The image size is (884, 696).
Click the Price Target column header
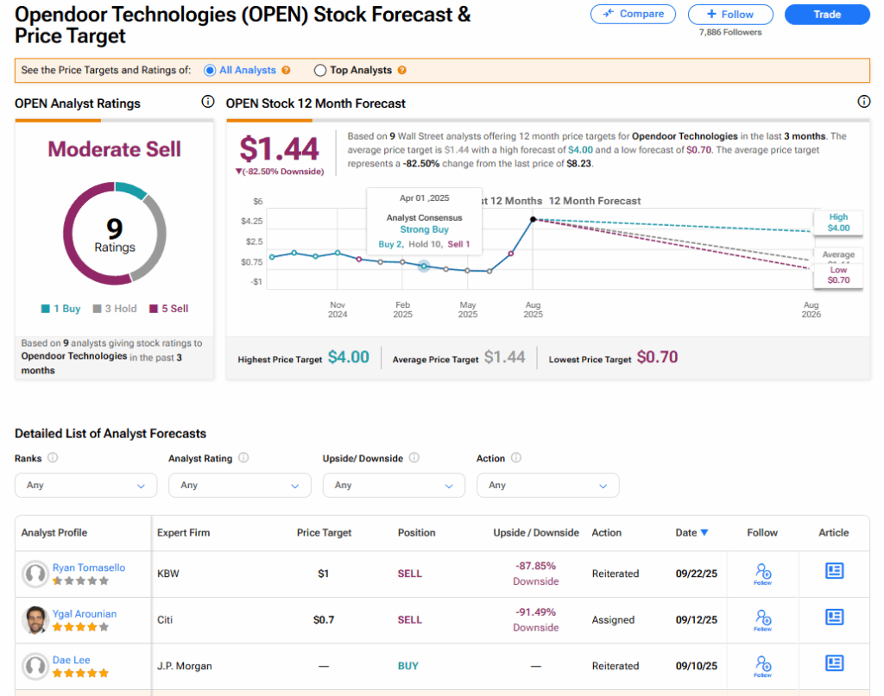(x=325, y=533)
